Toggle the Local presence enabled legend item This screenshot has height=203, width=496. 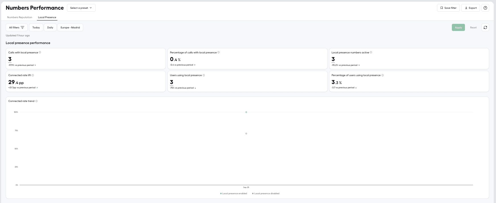click(x=234, y=194)
